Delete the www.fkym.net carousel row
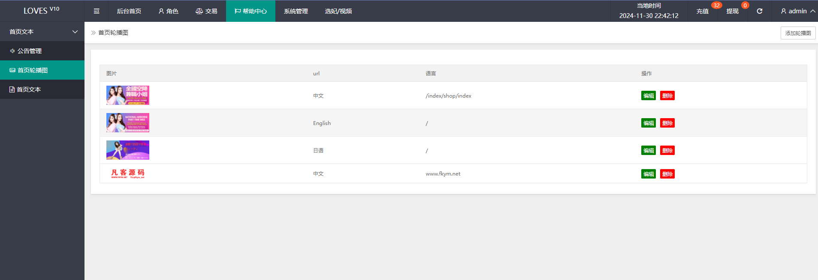The image size is (818, 280). (x=667, y=174)
